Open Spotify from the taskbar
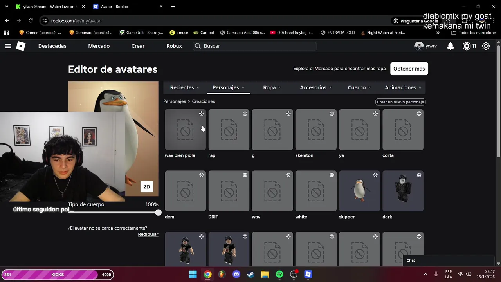The width and height of the screenshot is (501, 282). pyautogui.click(x=279, y=275)
